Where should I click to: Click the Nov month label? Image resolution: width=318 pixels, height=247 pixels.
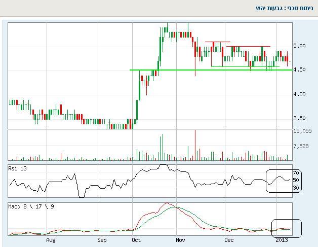[180, 240]
